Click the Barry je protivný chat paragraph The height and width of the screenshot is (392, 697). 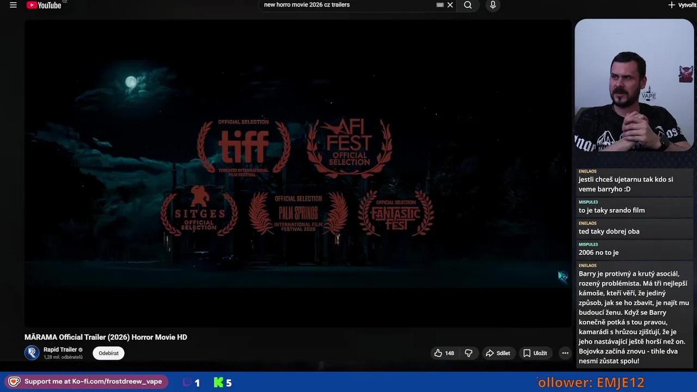click(634, 317)
